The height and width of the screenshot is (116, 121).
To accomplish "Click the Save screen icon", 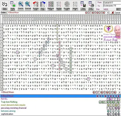I will (83, 4).
